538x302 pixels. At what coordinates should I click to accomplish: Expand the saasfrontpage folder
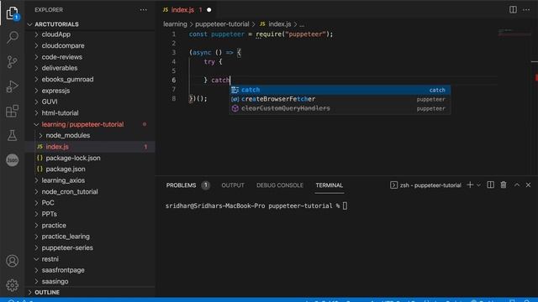click(63, 270)
